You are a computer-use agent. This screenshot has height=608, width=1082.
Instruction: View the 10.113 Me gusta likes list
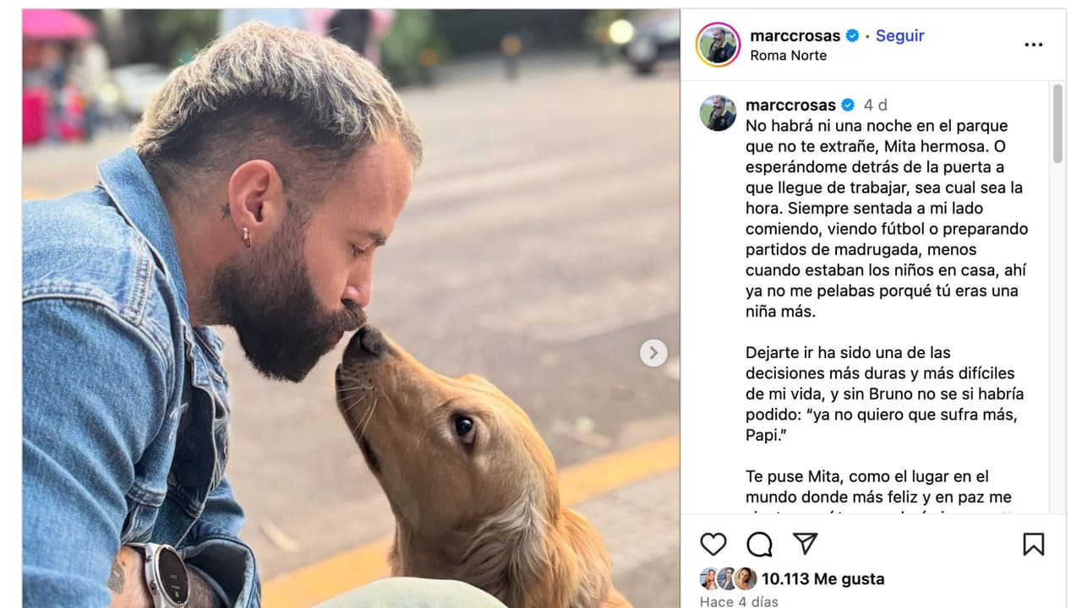[822, 579]
